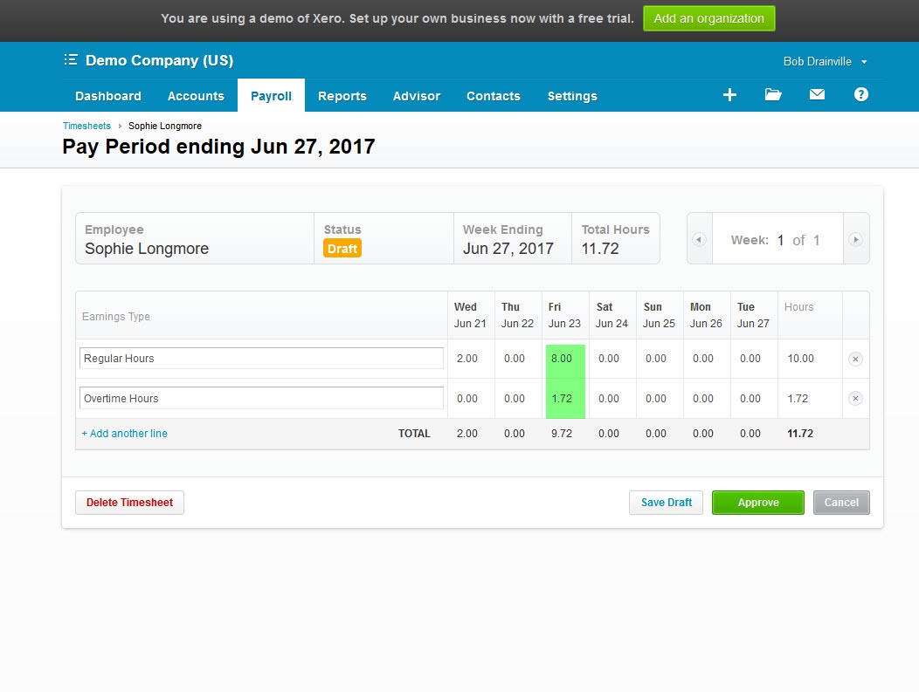
Task: Switch to the Payroll tab
Action: [271, 96]
